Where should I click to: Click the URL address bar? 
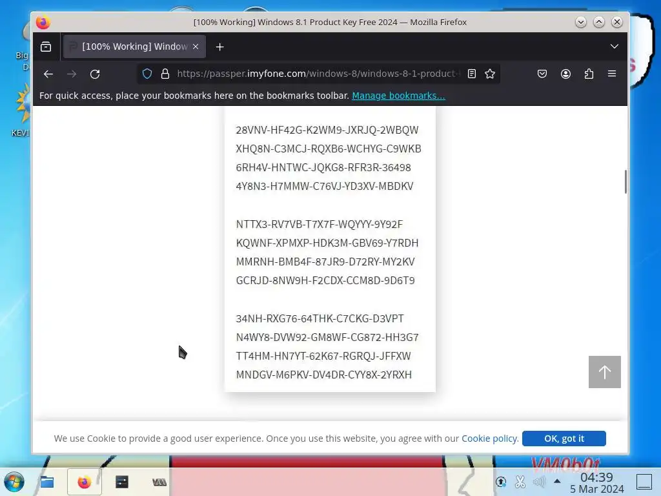tap(318, 74)
